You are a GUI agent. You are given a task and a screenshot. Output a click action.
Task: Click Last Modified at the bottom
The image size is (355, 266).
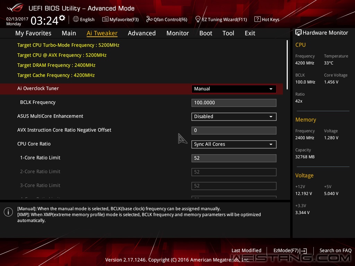(246, 250)
